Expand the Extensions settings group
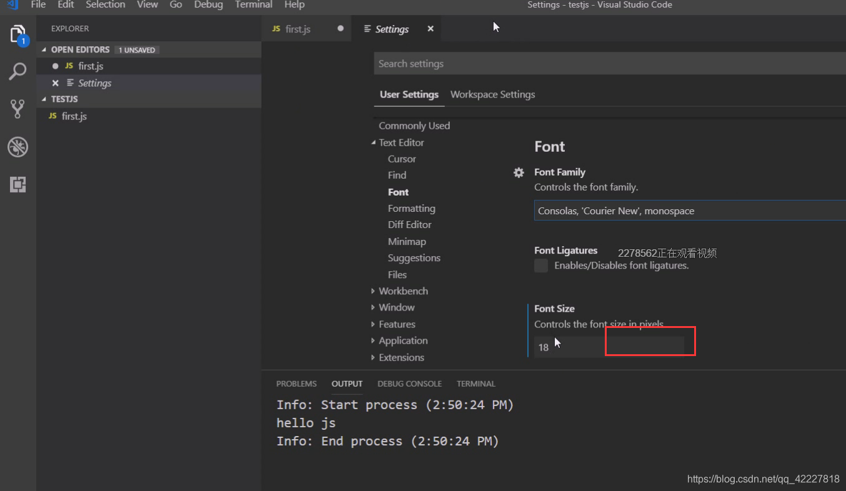Viewport: 846px width, 491px height. tap(373, 357)
